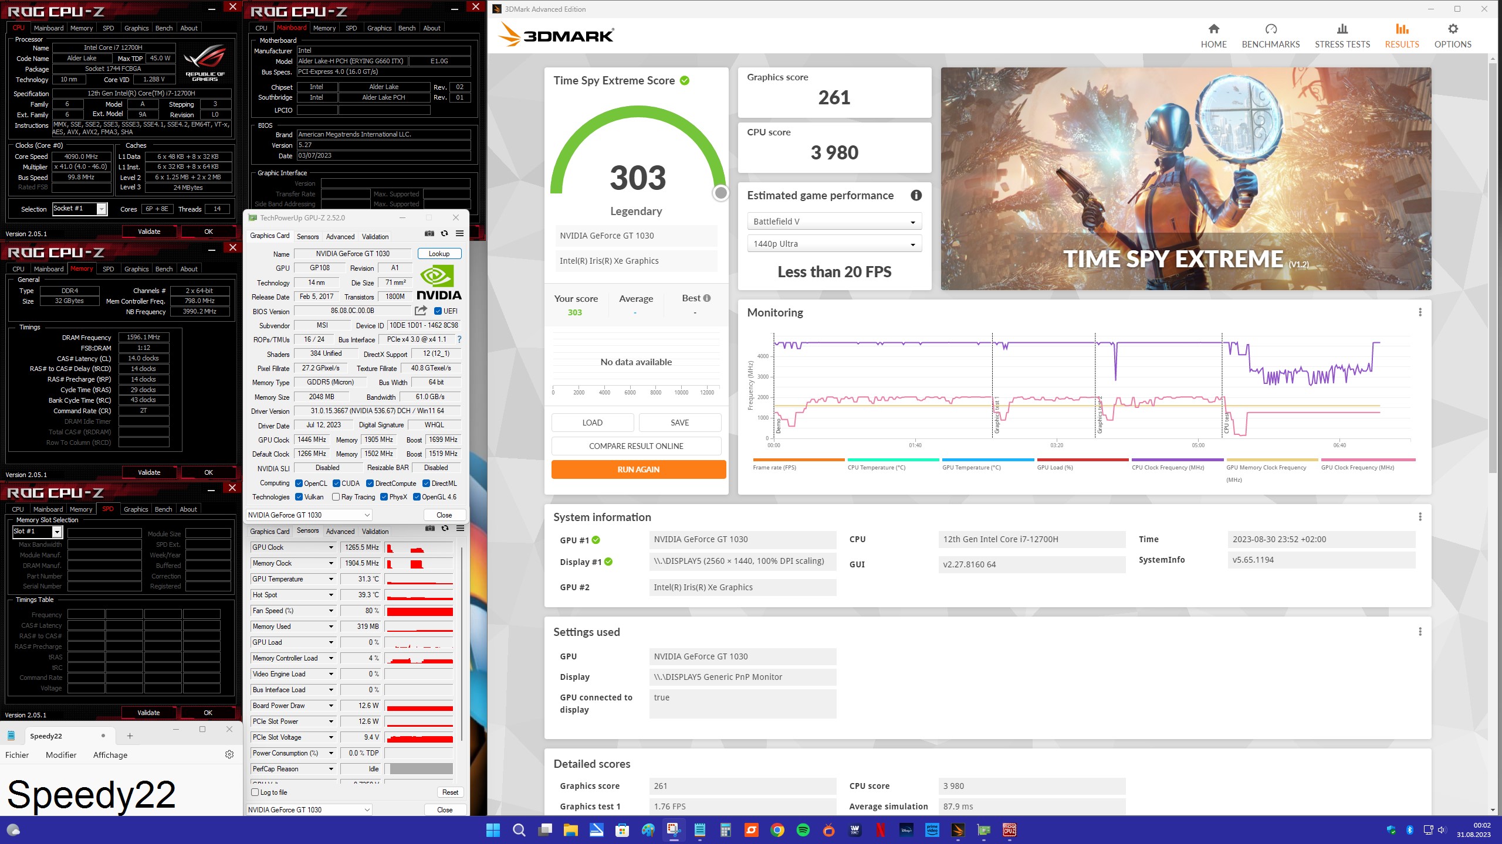Click the info icon beside Best score
This screenshot has height=844, width=1502.
point(707,298)
